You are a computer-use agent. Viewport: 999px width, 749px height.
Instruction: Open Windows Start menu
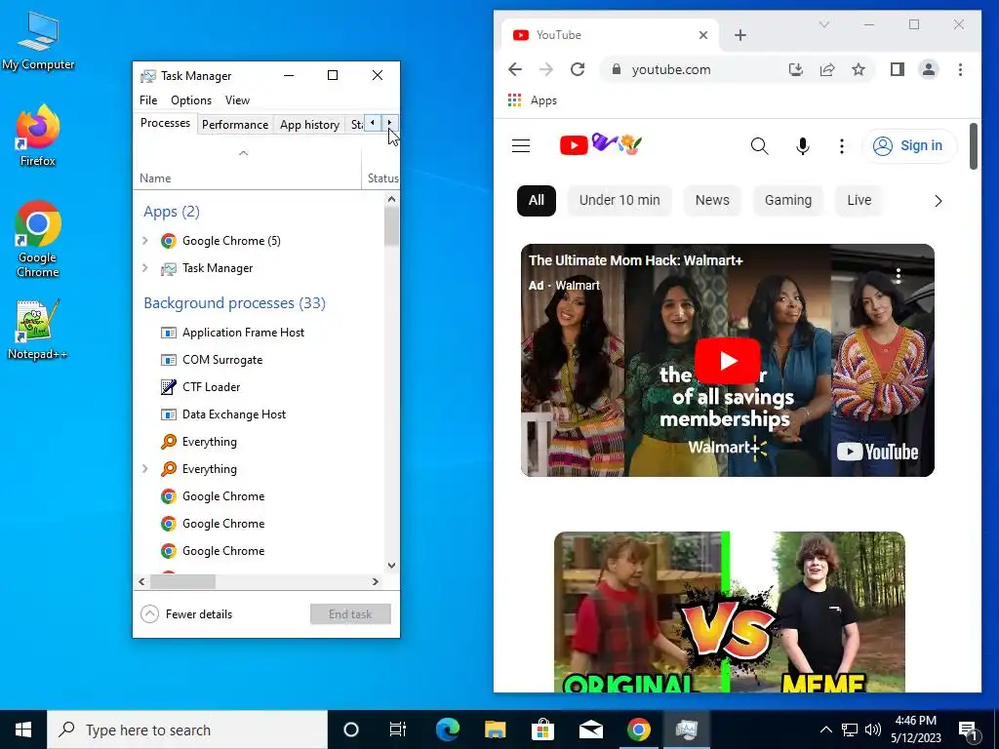coord(23,729)
